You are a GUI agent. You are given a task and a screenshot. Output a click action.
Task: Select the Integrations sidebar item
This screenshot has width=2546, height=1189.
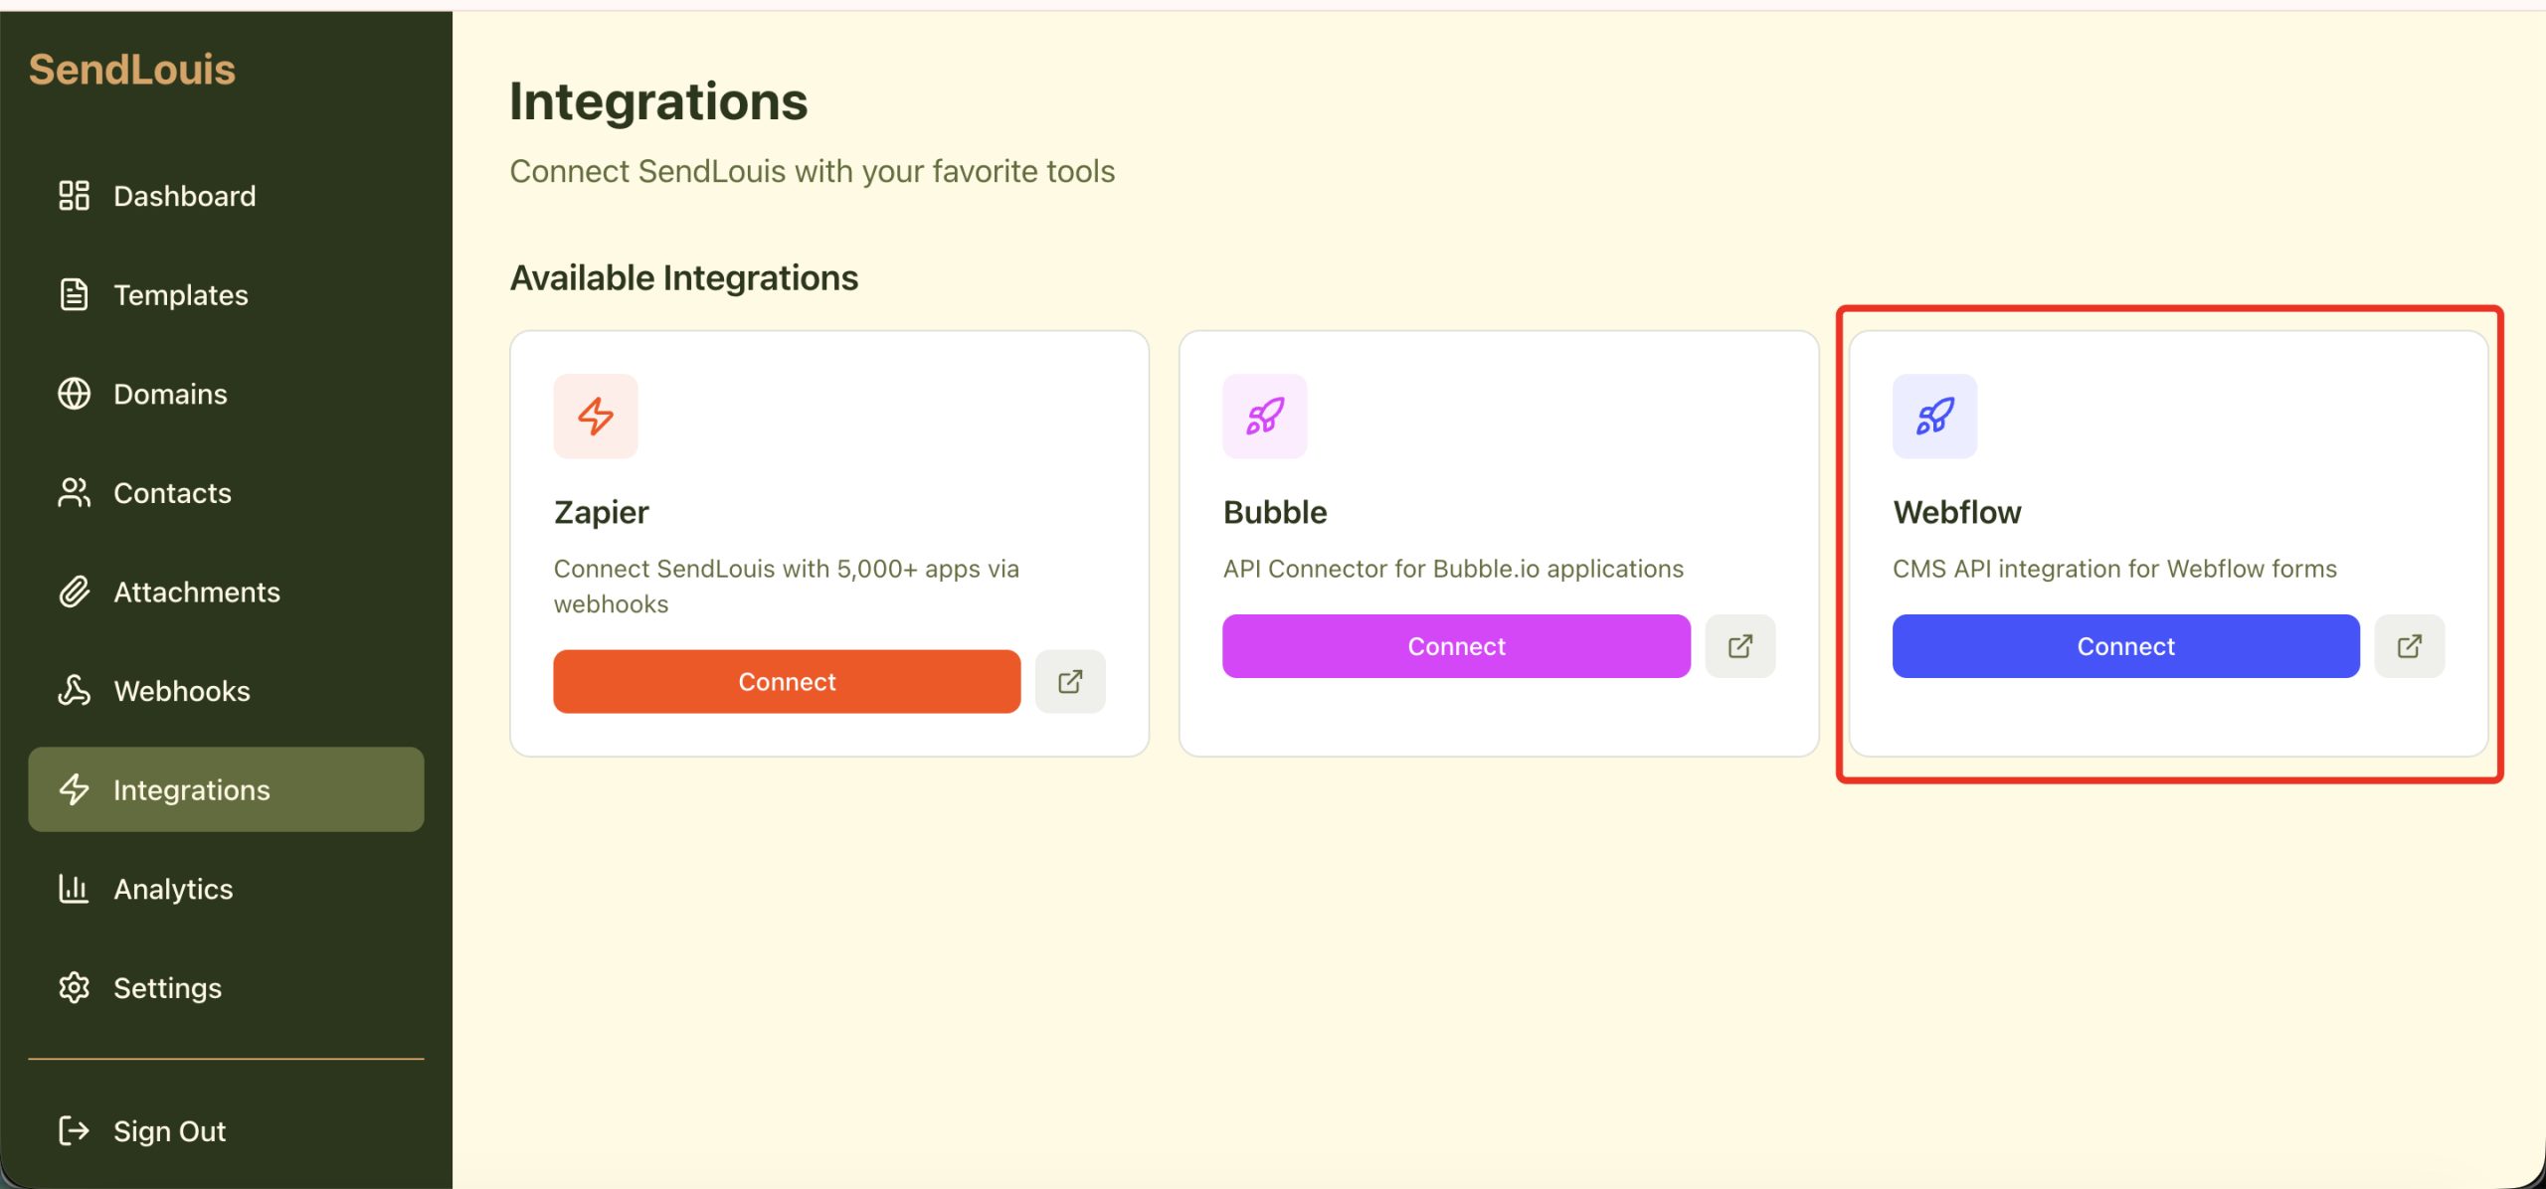(226, 790)
